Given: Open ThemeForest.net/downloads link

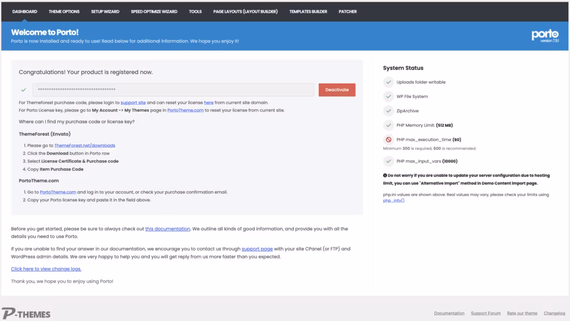Looking at the screenshot, I should pyautogui.click(x=85, y=145).
